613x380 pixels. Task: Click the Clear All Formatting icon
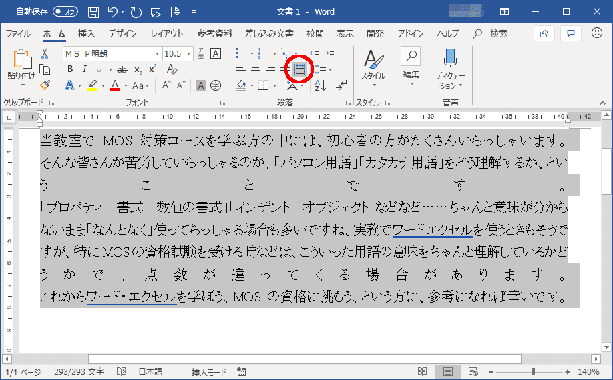(x=172, y=69)
